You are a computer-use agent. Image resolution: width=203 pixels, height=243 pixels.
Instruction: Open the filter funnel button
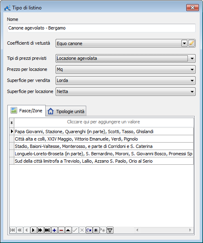110,230
